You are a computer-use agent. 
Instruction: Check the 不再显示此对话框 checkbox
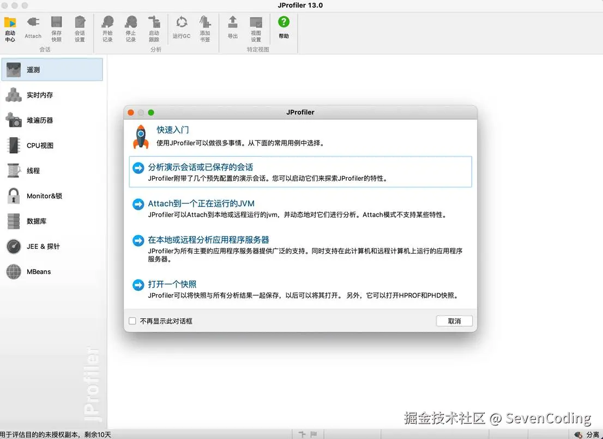pos(132,321)
